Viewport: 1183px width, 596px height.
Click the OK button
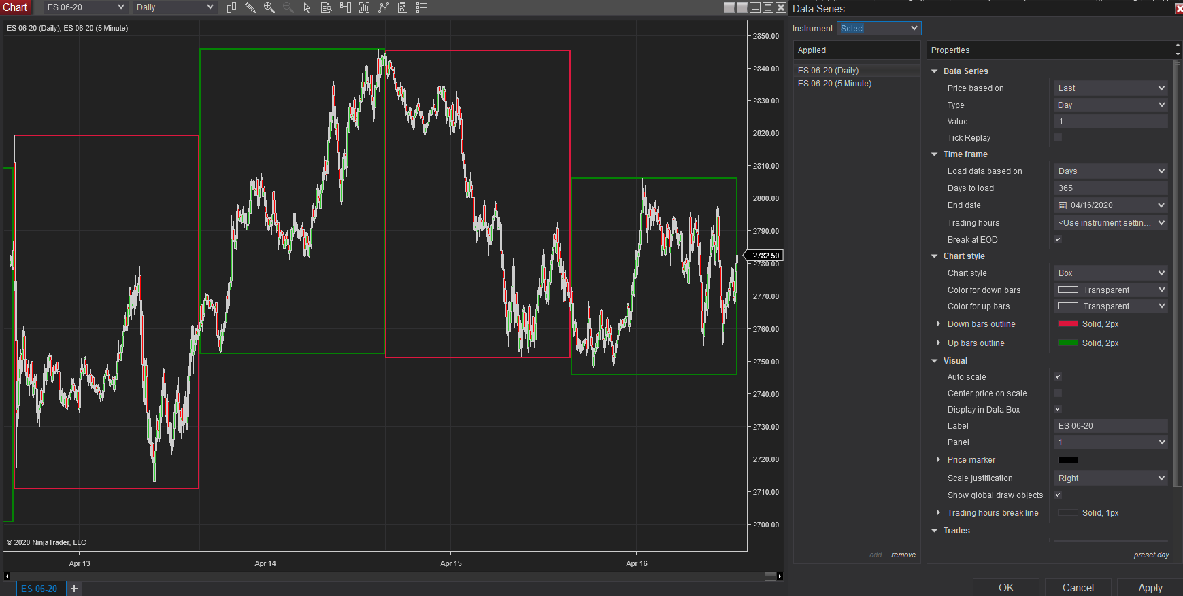pyautogui.click(x=1006, y=588)
